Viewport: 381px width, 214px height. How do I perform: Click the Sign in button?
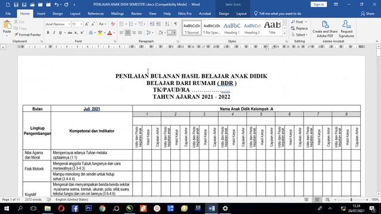[x=318, y=4]
